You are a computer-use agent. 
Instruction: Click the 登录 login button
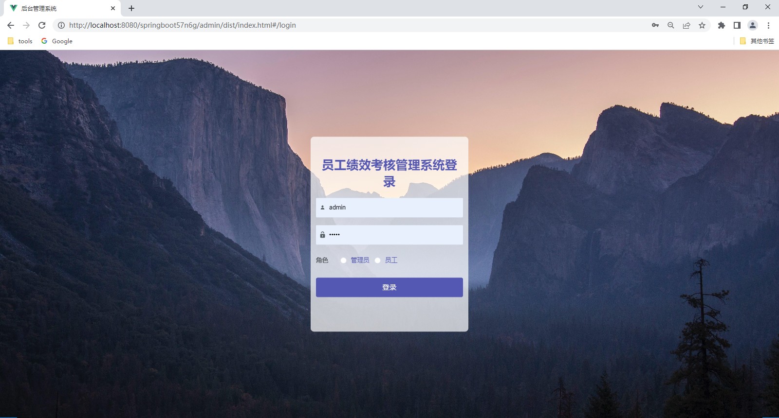[x=389, y=287]
